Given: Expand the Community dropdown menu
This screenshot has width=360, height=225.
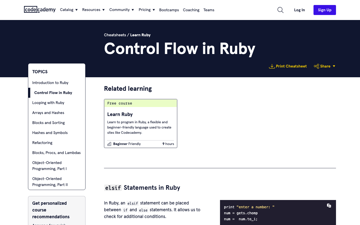Looking at the screenshot, I should (x=122, y=10).
